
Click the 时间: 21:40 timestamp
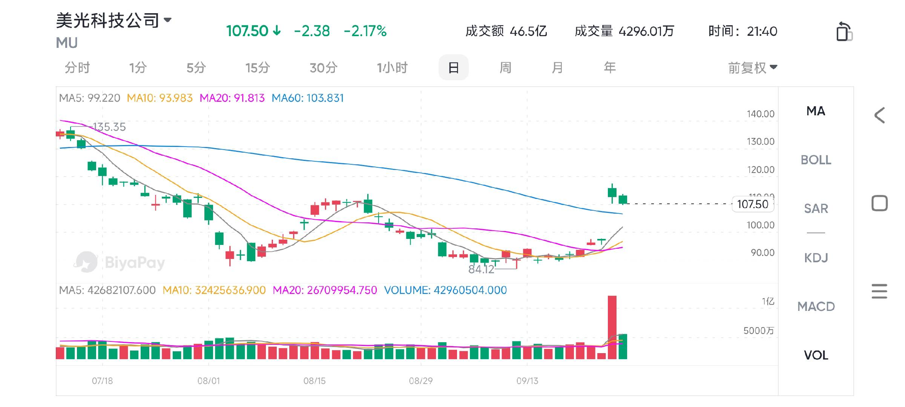[x=742, y=31]
